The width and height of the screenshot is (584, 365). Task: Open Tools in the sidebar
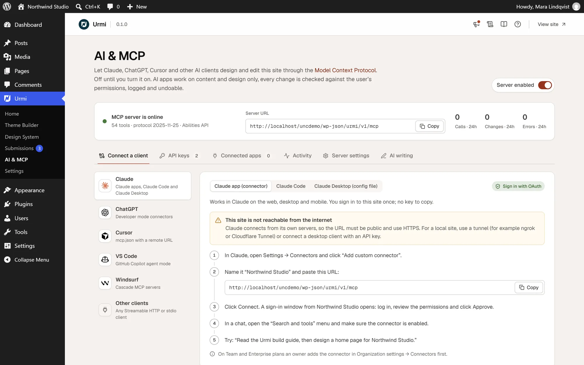(x=32, y=232)
